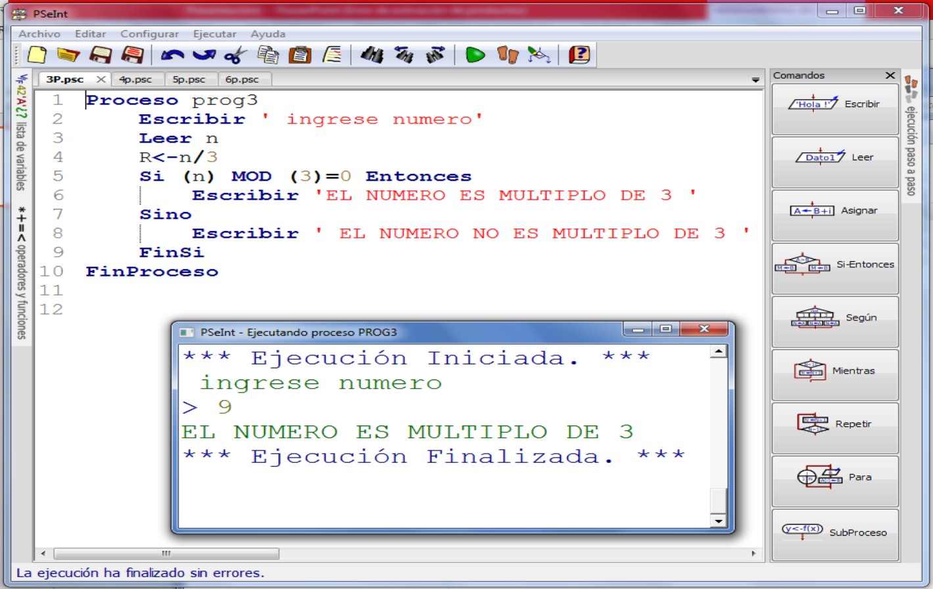This screenshot has height=589, width=933.
Task: Open the SubProceso command entry
Action: coord(834,533)
